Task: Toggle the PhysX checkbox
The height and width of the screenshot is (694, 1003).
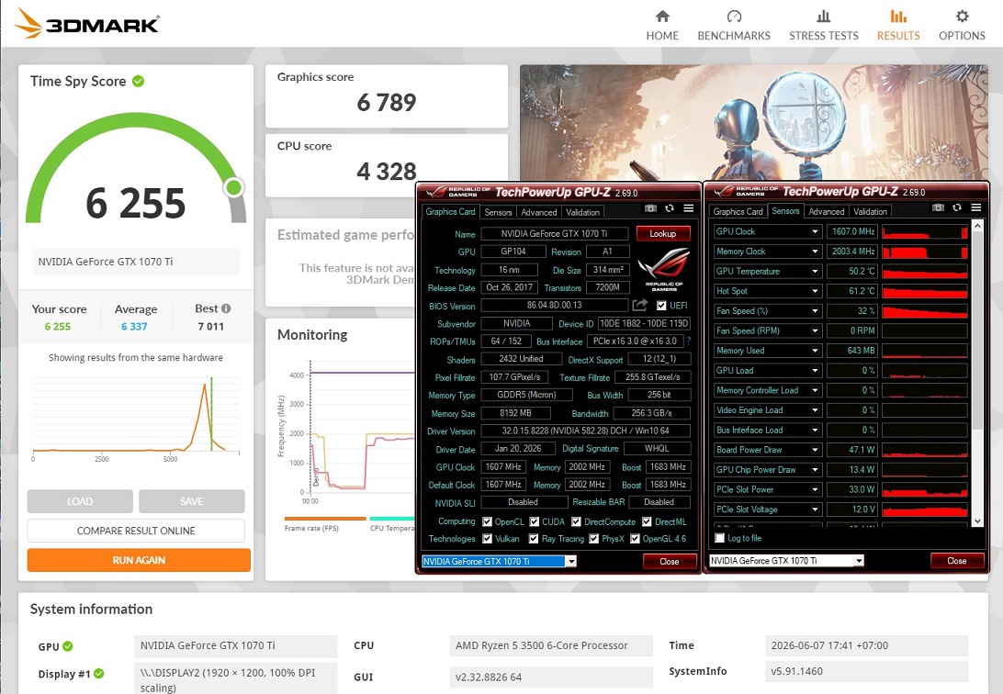Action: pos(593,539)
